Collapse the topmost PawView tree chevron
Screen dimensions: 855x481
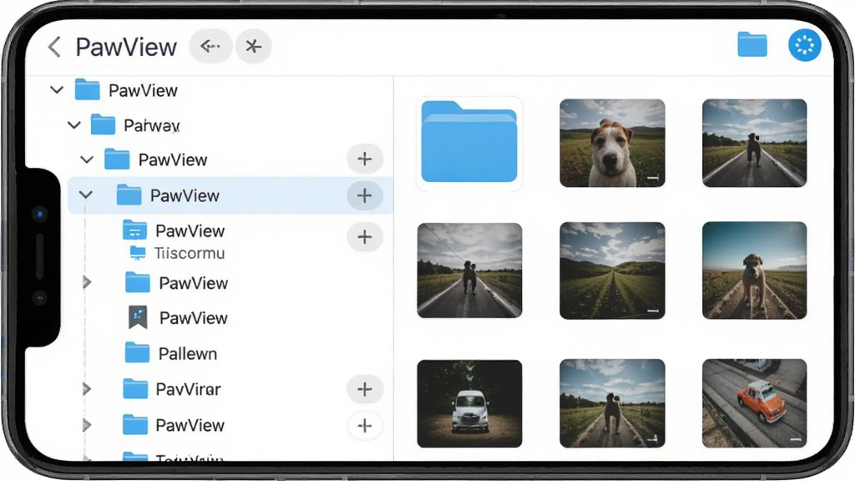[57, 89]
